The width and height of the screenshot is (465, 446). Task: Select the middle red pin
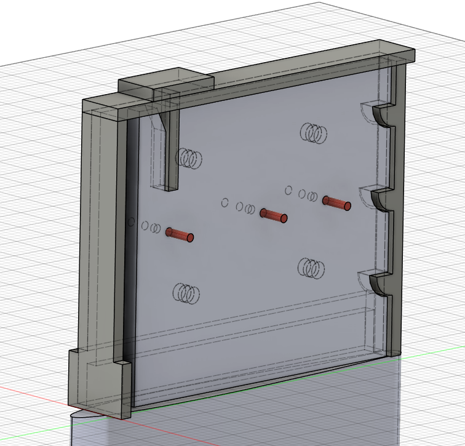pyautogui.click(x=273, y=215)
